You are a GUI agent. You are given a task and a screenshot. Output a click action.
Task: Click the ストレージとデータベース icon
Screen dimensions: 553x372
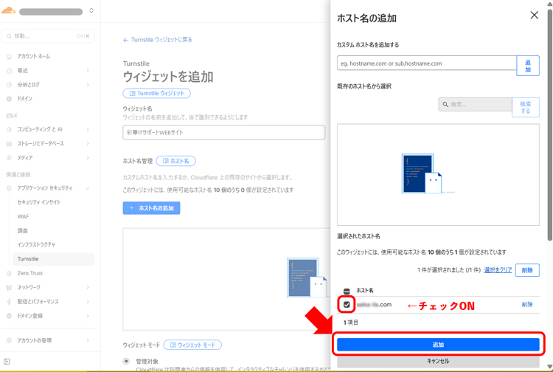coord(9,144)
